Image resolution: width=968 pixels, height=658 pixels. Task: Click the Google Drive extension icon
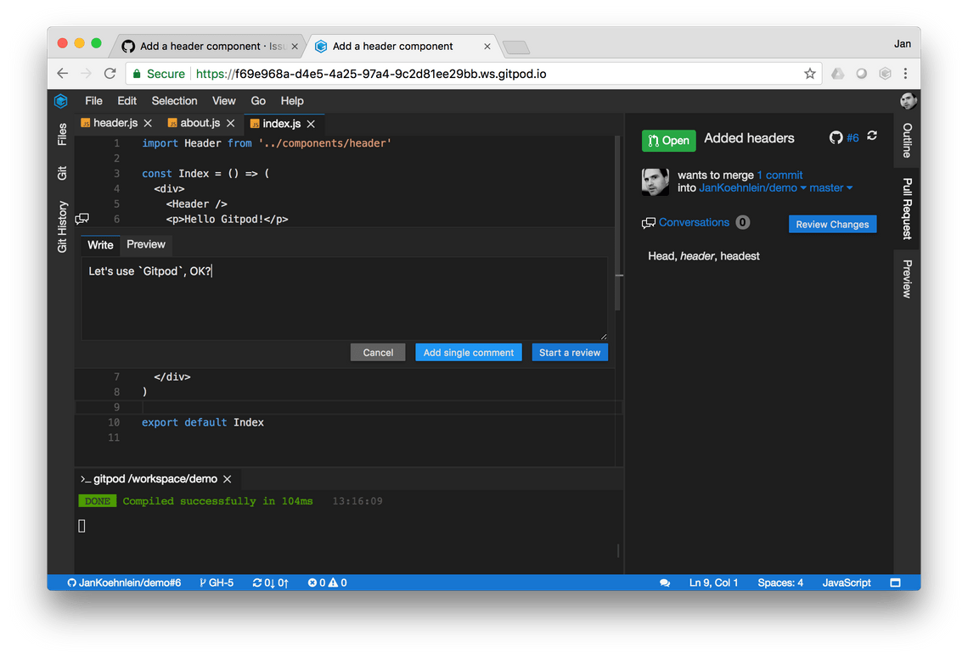[x=837, y=74]
